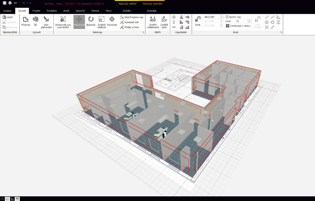Click the Otočit kolem osy button
This screenshot has width=315, height=201.
[132, 17]
